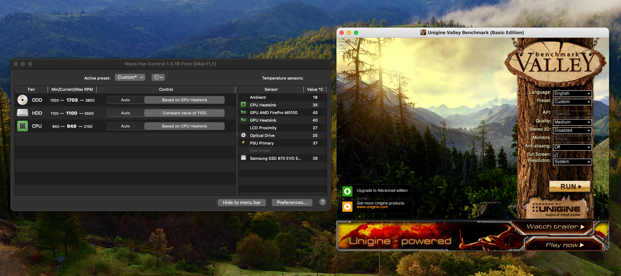
Task: Set HDD fan control to Auto
Action: tap(125, 113)
